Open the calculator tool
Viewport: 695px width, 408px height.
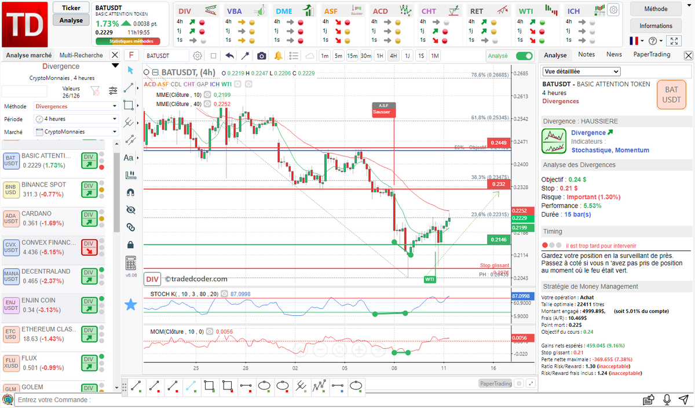point(131,263)
